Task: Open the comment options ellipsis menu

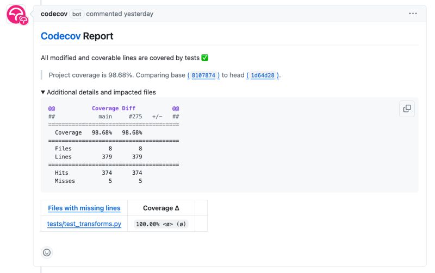Action: click(413, 14)
